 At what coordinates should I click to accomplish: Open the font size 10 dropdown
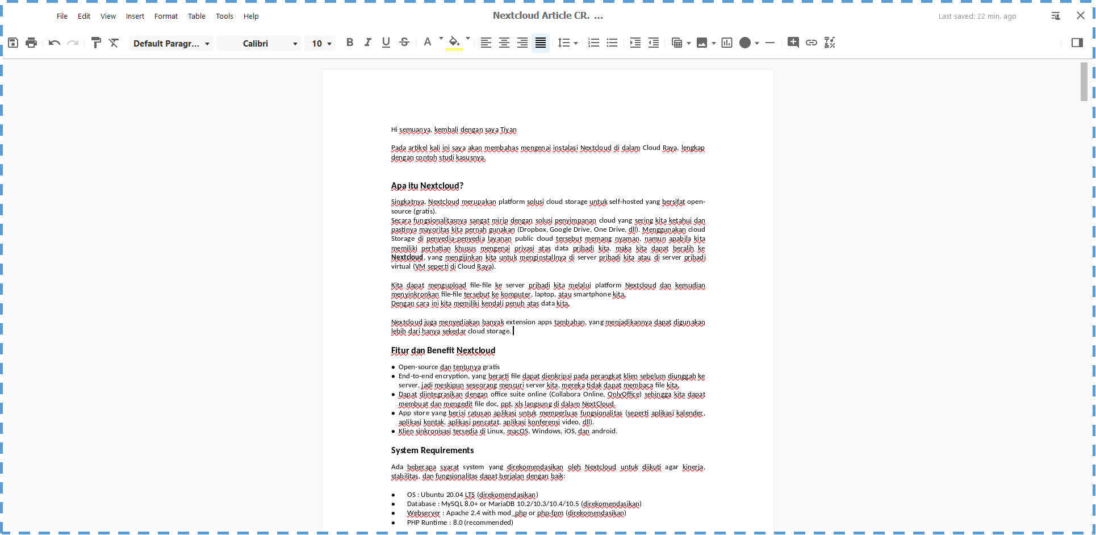320,43
